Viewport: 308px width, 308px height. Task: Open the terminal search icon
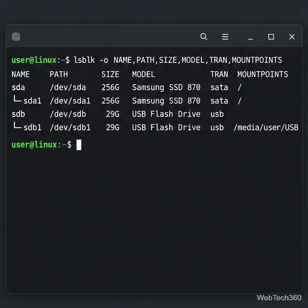coord(204,37)
